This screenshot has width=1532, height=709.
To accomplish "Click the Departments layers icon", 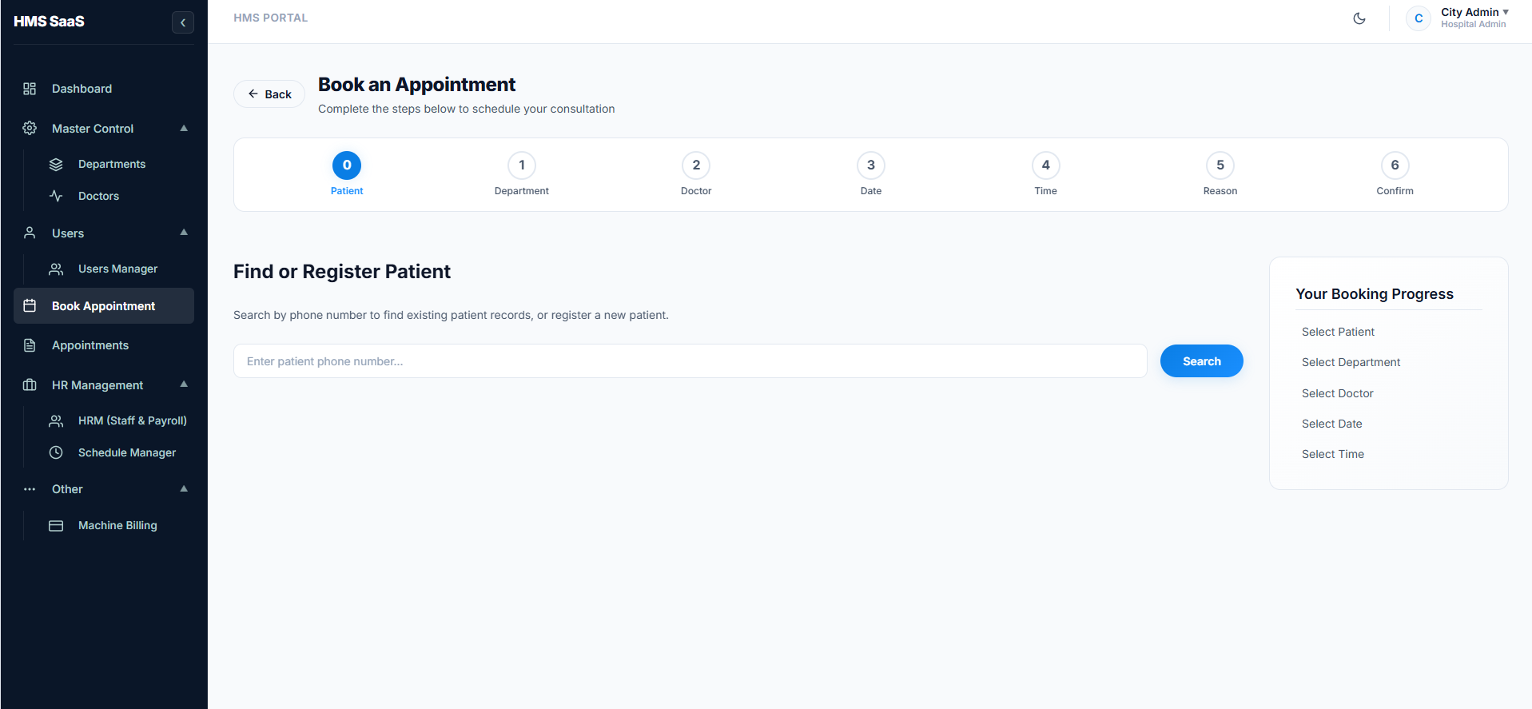I will (x=56, y=164).
